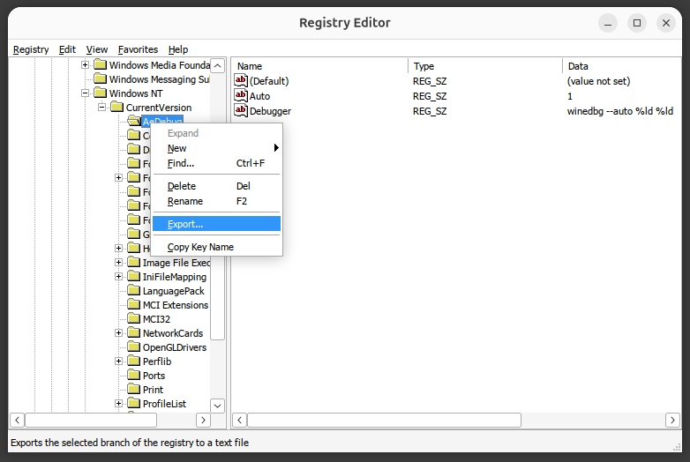Screen dimensions: 690x462
Task: Click the MCI Extensions folder icon
Action: 134,305
